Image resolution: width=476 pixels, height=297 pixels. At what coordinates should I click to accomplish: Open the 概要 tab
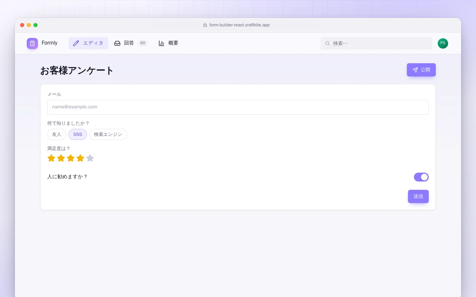pyautogui.click(x=168, y=43)
